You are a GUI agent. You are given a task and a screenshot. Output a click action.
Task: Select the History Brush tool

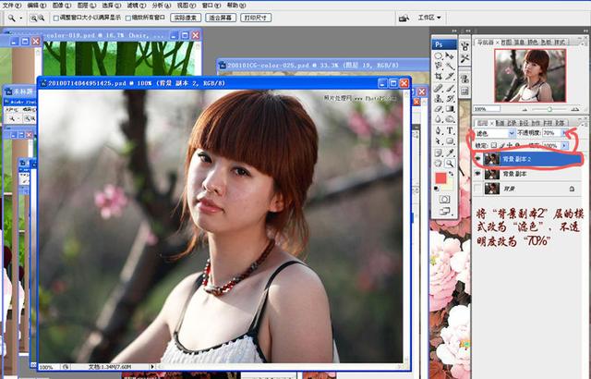click(450, 99)
